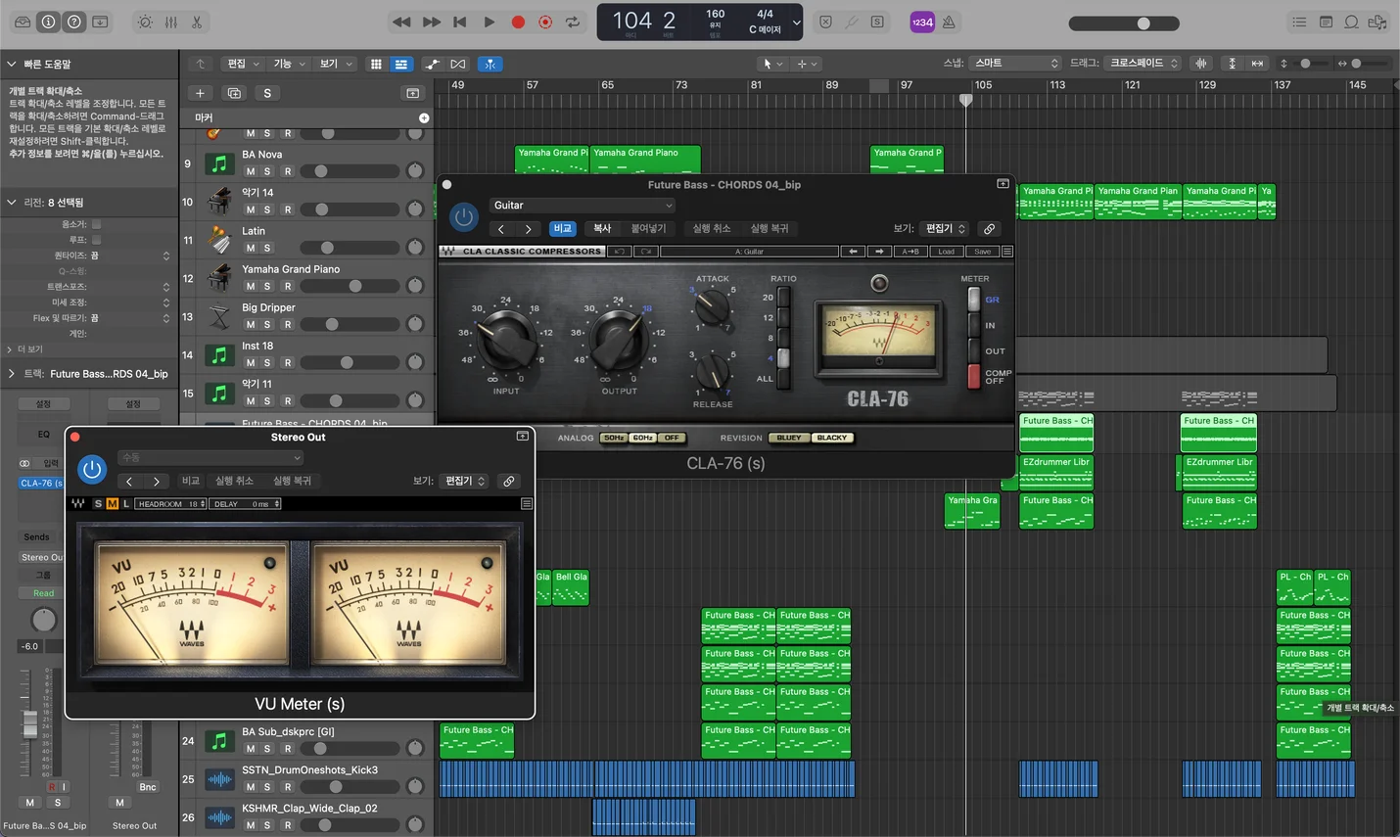This screenshot has width=1400, height=837.
Task: Toggle the purple Count-in 1234 button
Action: [x=922, y=22]
